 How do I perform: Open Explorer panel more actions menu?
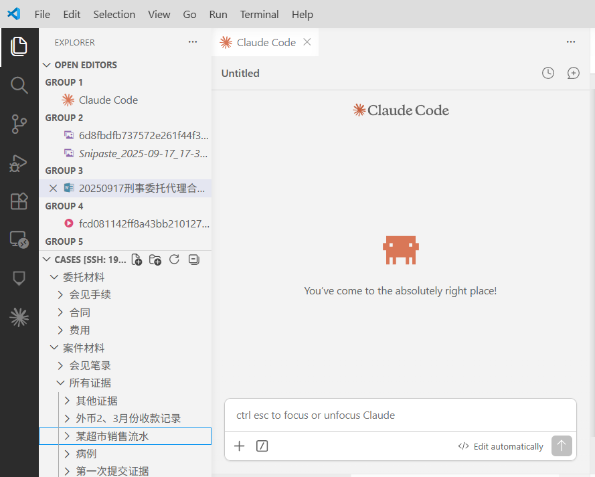193,42
